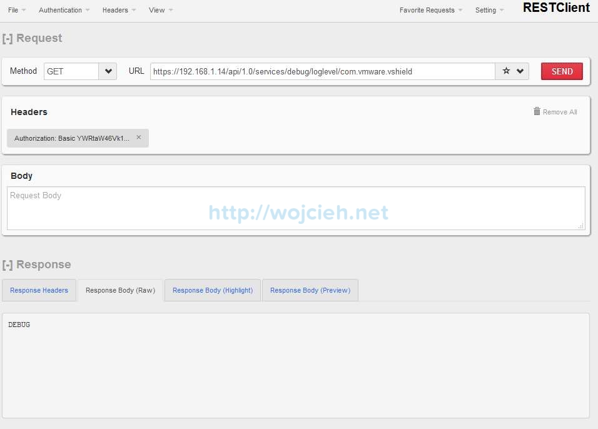This screenshot has width=598, height=429.
Task: Collapse the Request section
Action: click(8, 39)
